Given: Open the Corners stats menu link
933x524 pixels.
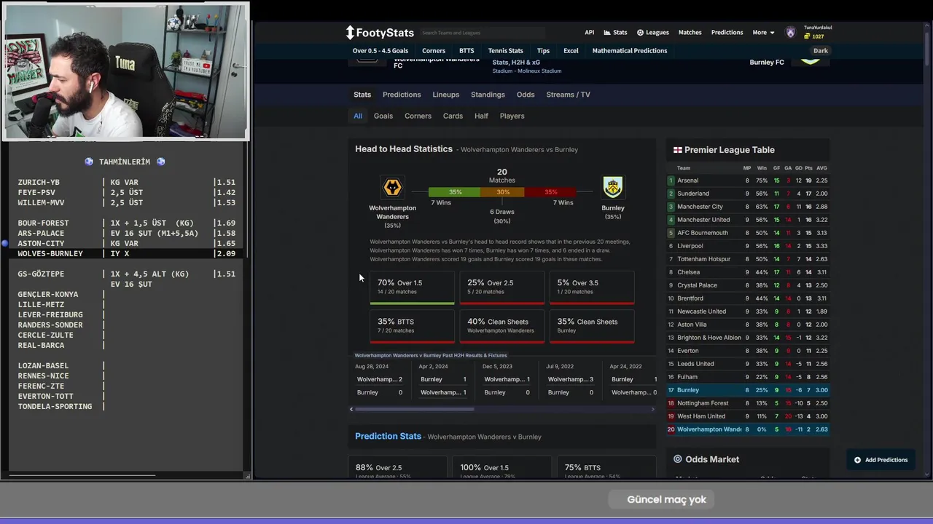Looking at the screenshot, I should 434,51.
